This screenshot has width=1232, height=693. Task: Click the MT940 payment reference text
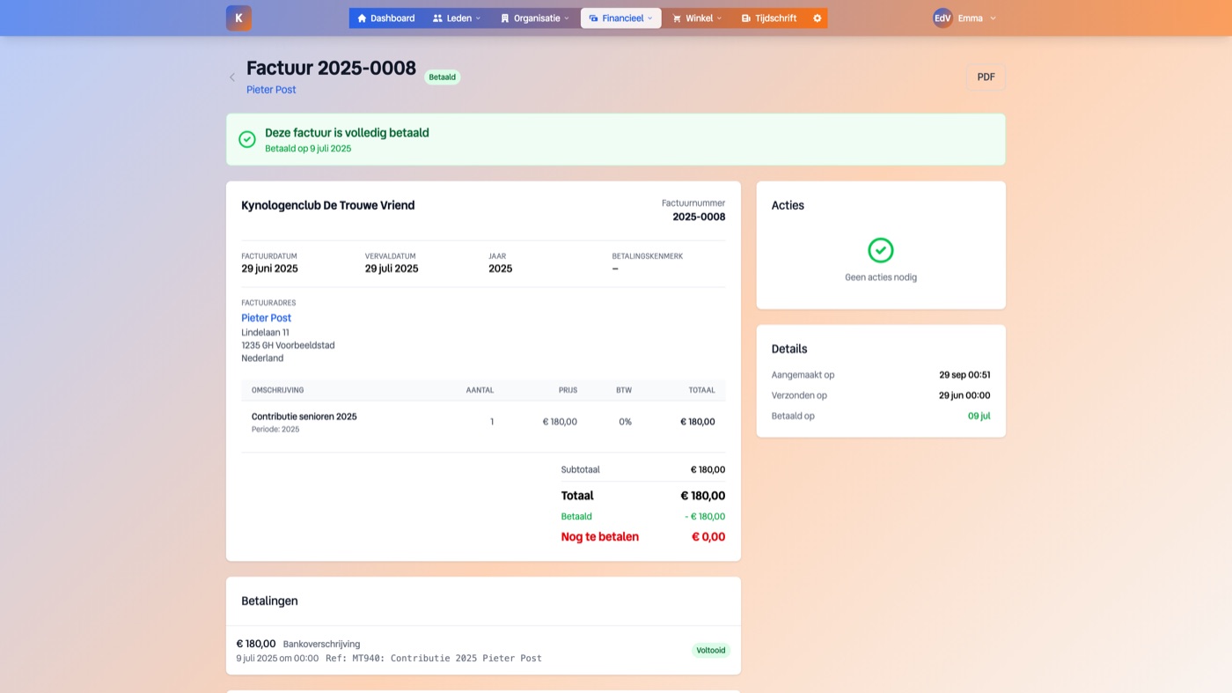coord(434,659)
